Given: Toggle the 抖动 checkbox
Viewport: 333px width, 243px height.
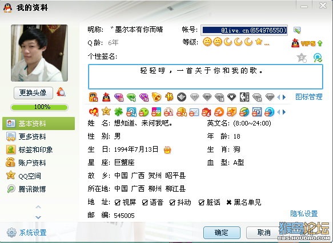Looking at the screenshot, I should (172, 202).
